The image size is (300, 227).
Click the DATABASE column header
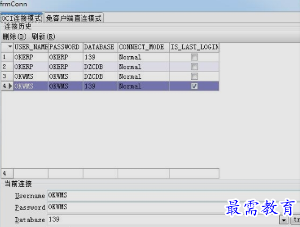pyautogui.click(x=101, y=47)
